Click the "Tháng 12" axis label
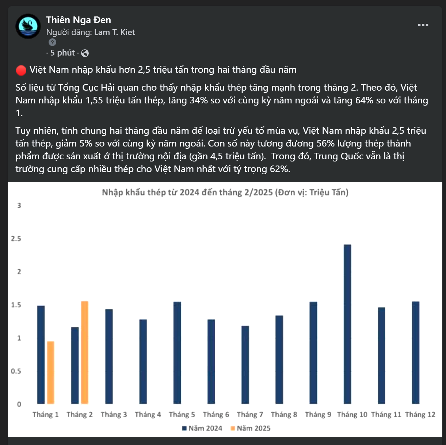The width and height of the screenshot is (446, 445). pos(420,415)
